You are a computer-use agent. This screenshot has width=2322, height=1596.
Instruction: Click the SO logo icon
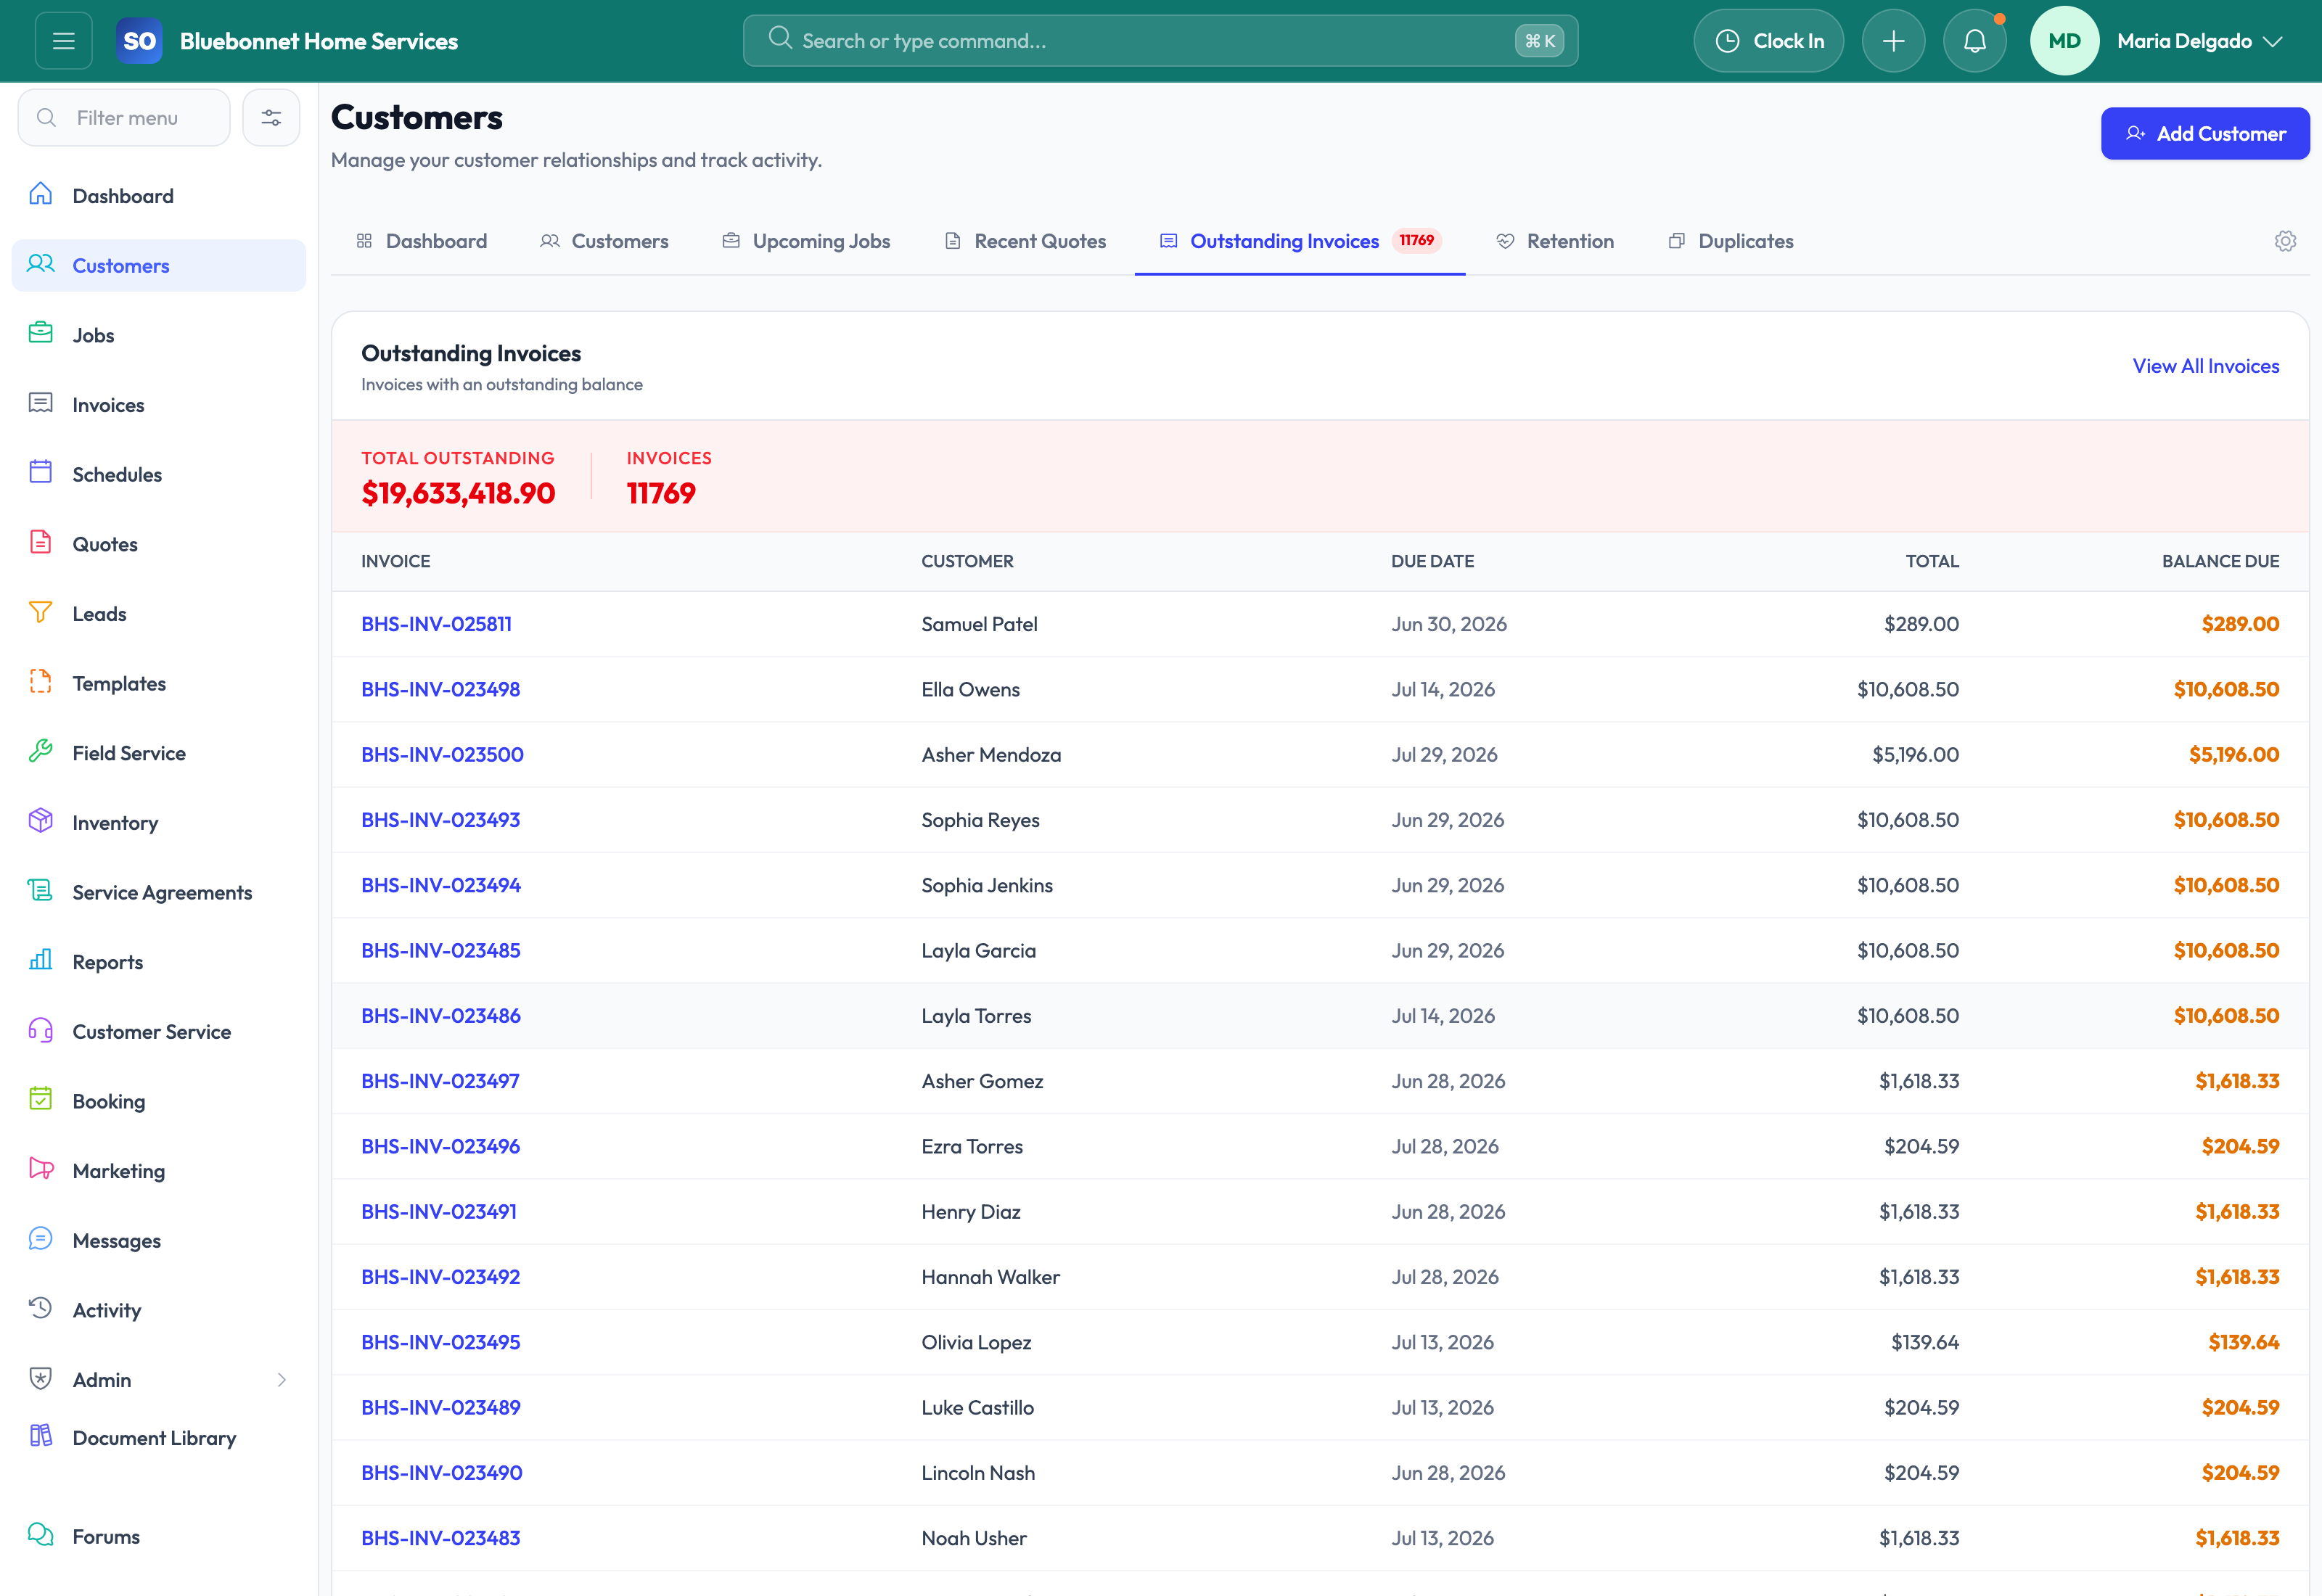click(x=139, y=41)
